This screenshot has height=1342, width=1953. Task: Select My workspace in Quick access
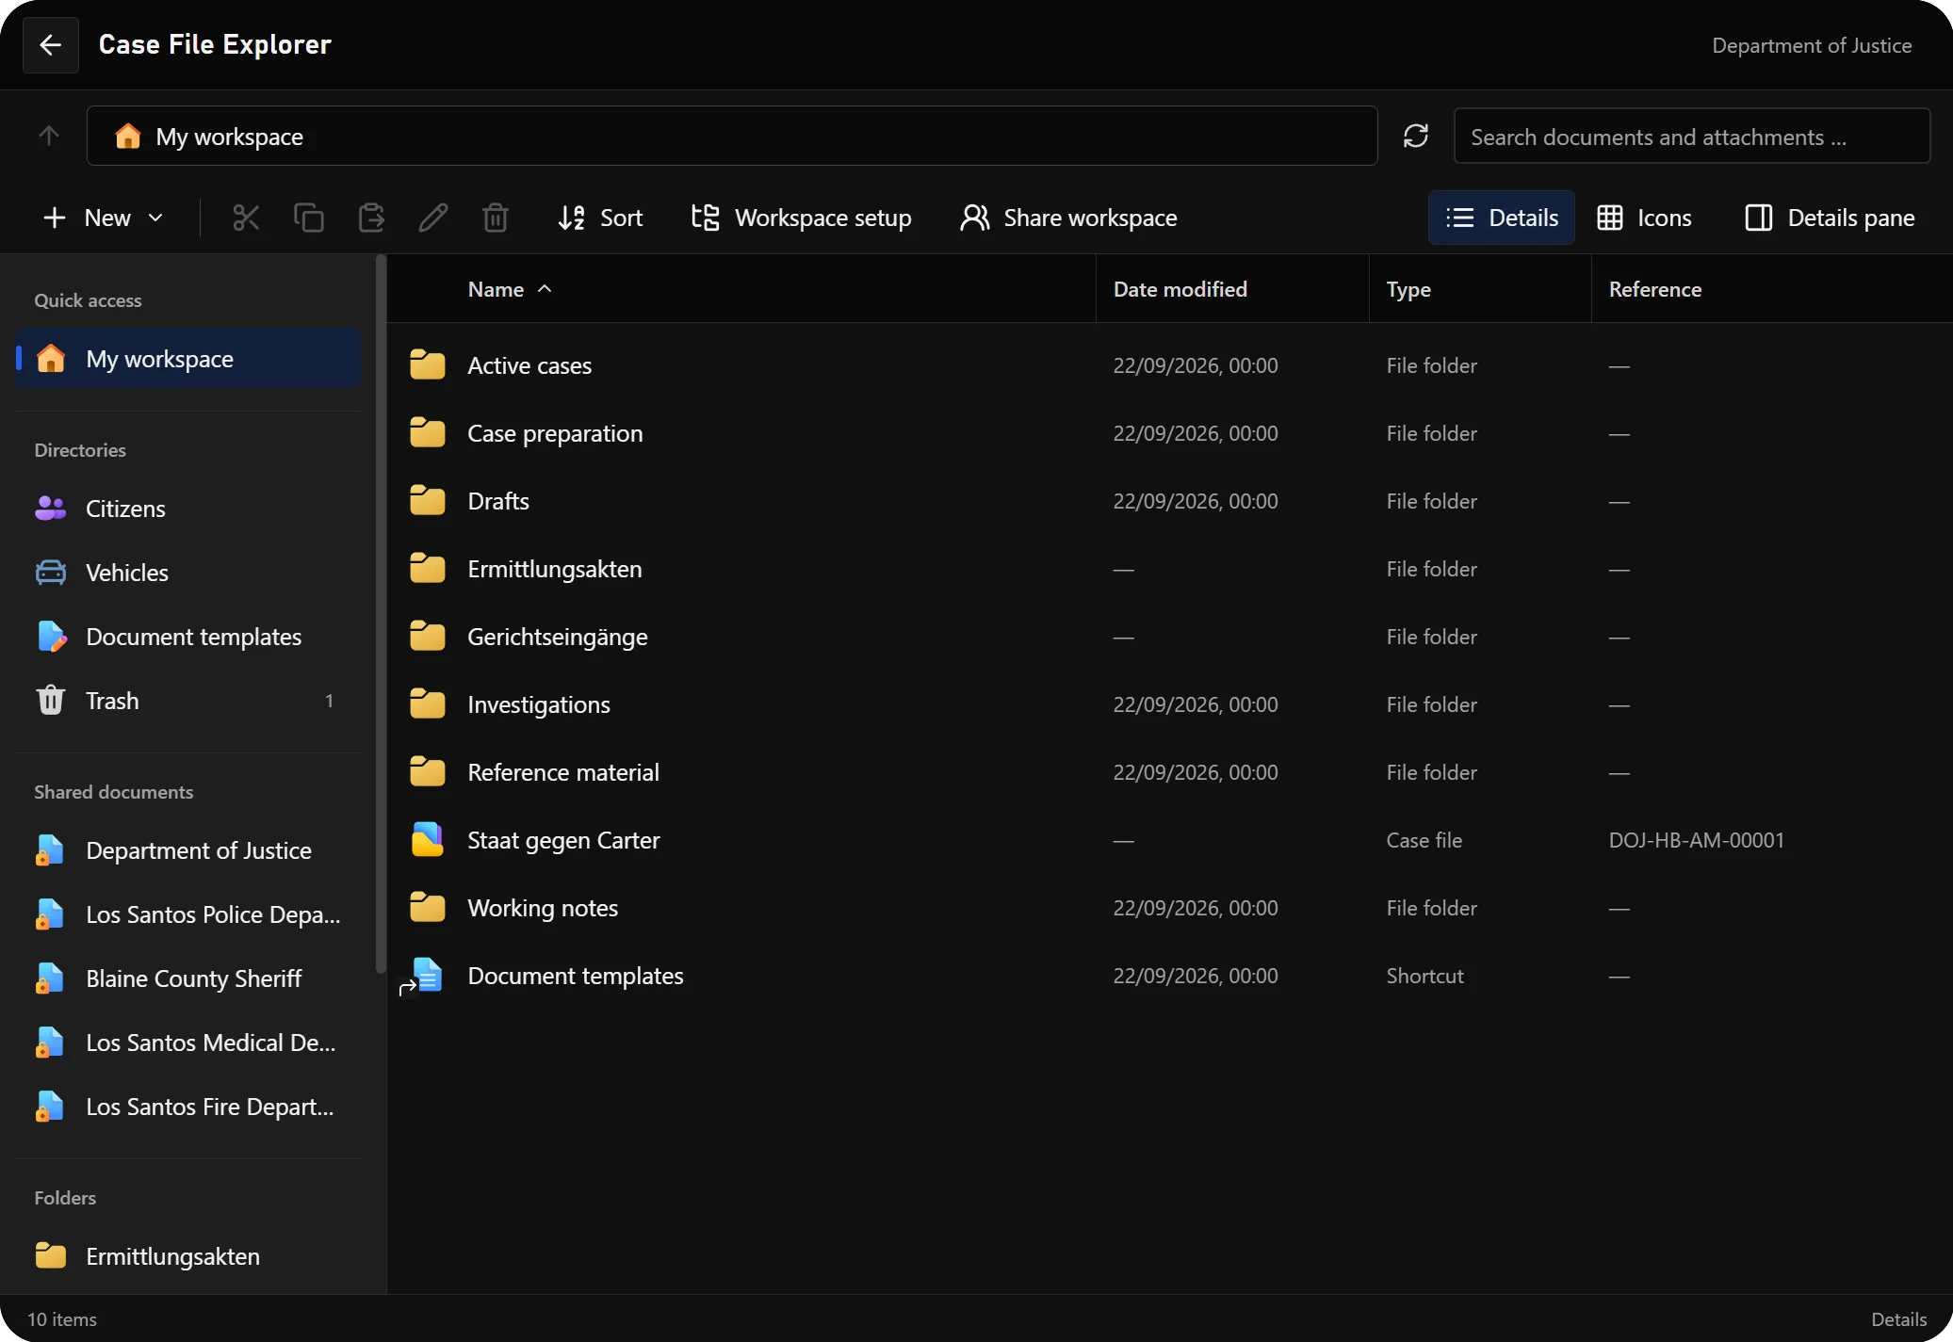(188, 358)
